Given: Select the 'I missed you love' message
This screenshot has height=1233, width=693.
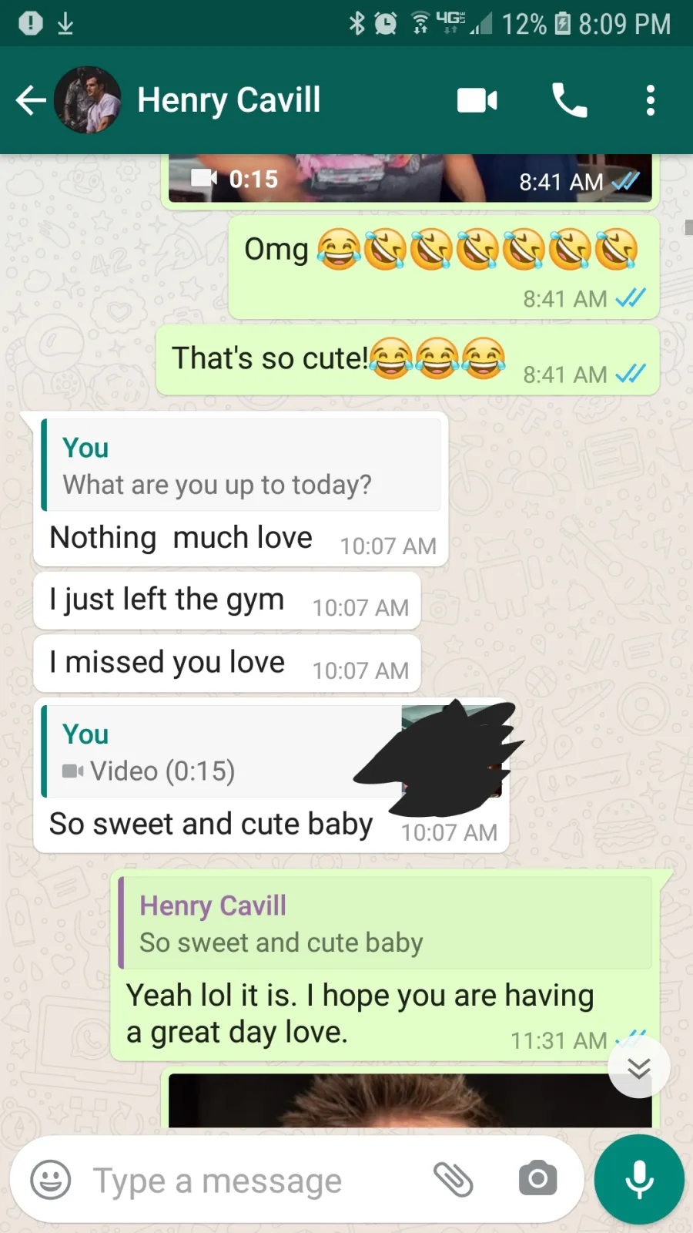Looking at the screenshot, I should pyautogui.click(x=227, y=664).
